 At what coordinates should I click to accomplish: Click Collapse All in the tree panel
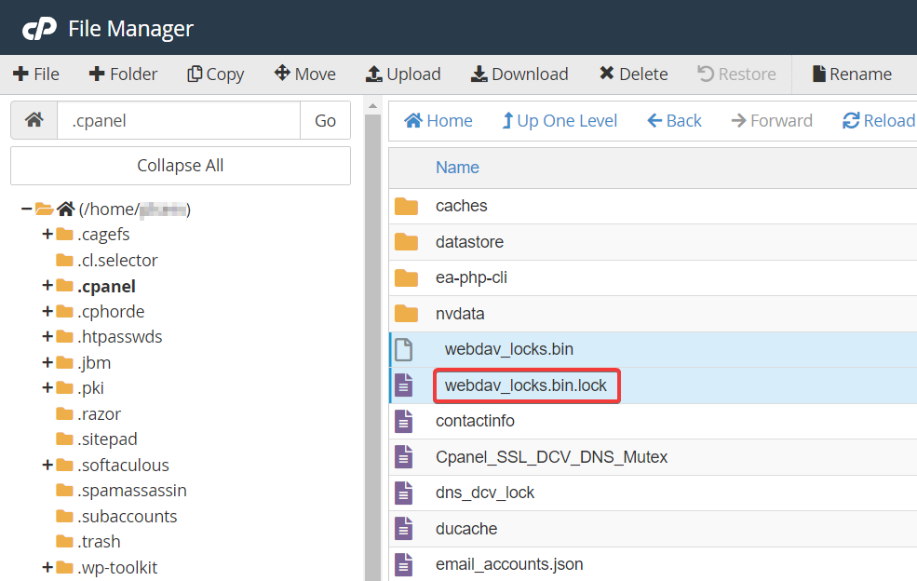180,166
